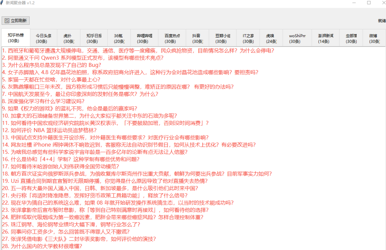Open item 1 about 西班牙和葡萄牙大规模停电
The width and height of the screenshot is (386, 250).
[138, 51]
